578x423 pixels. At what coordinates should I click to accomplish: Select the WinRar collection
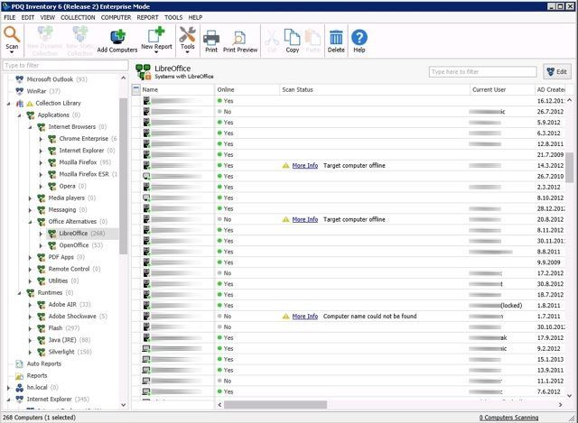click(37, 91)
